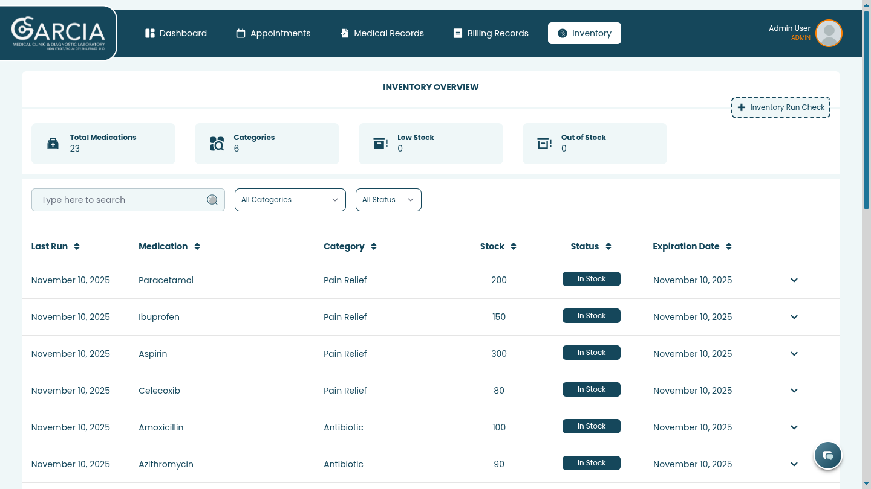Click the Out of Stock box icon
Viewport: 871px width, 489px height.
[x=544, y=144]
